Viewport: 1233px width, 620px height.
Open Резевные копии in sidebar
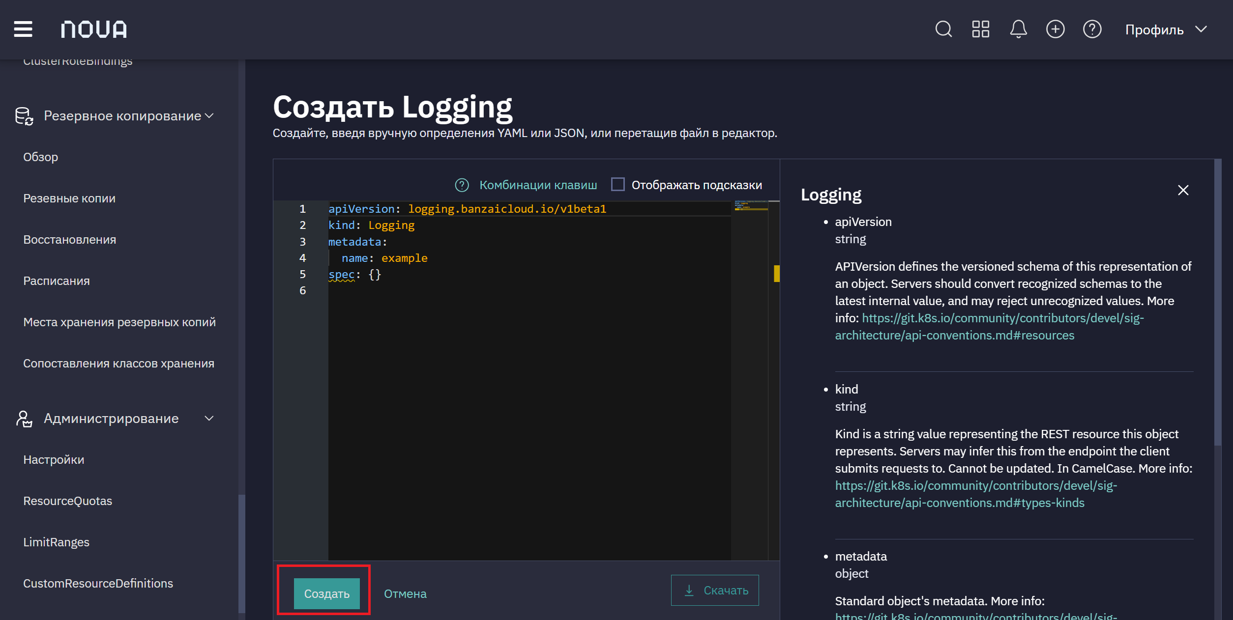(69, 198)
